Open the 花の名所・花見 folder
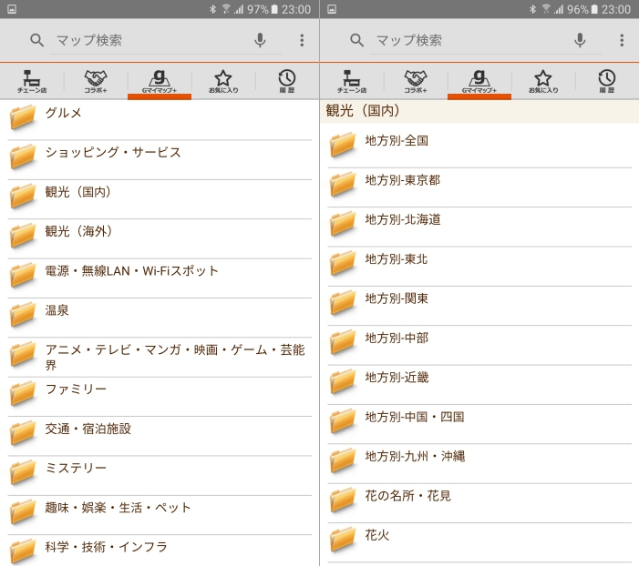The image size is (639, 566). coord(479,499)
